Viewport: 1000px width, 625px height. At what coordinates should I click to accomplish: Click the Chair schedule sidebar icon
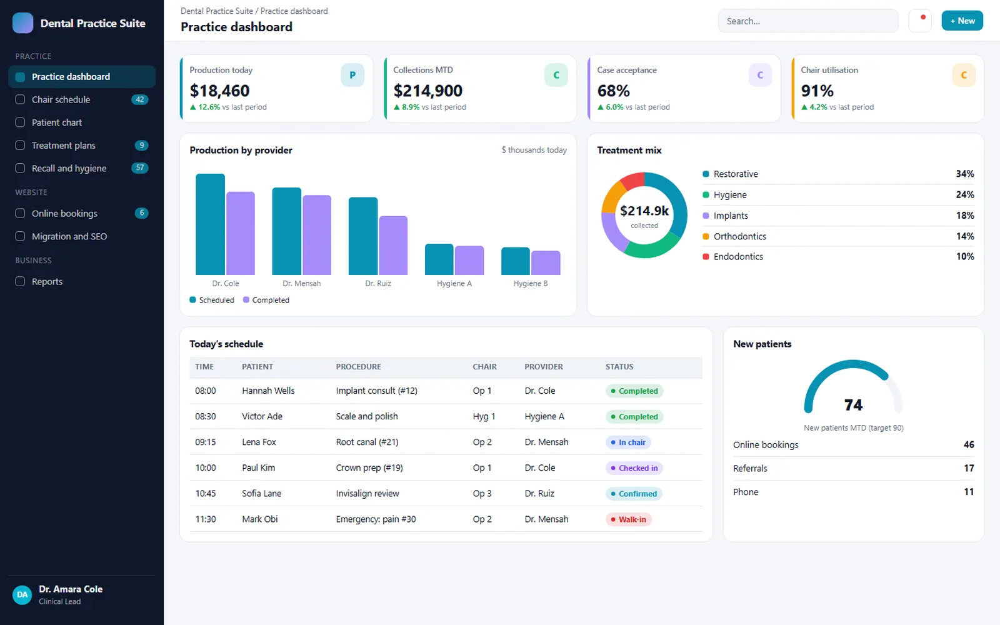pyautogui.click(x=20, y=99)
